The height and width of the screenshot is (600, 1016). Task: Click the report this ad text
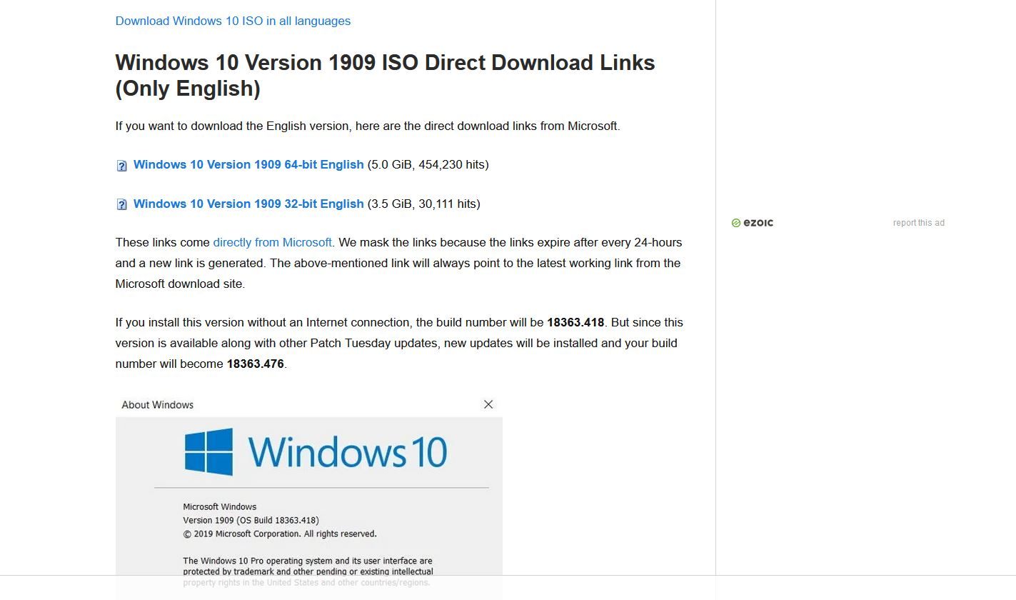[918, 222]
